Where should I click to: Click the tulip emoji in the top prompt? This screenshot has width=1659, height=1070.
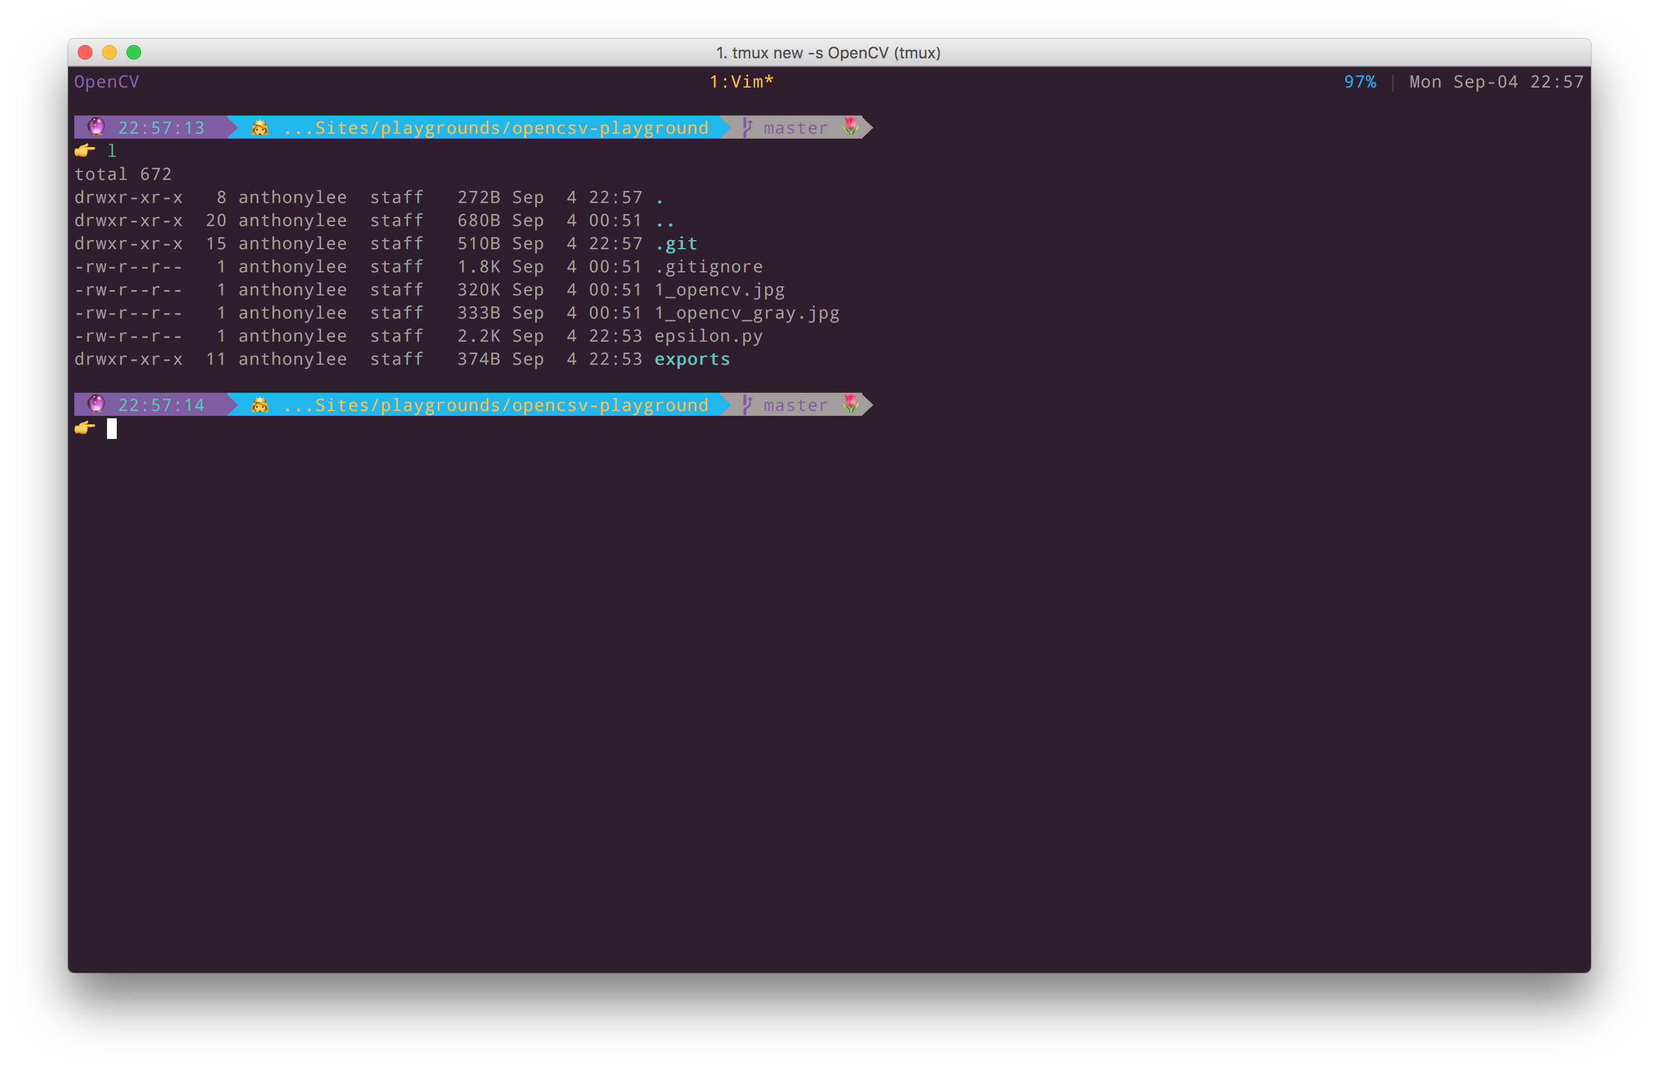[850, 126]
